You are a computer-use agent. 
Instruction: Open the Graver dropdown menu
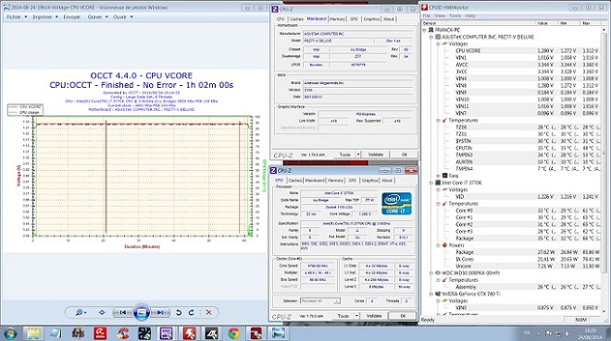tap(98, 17)
